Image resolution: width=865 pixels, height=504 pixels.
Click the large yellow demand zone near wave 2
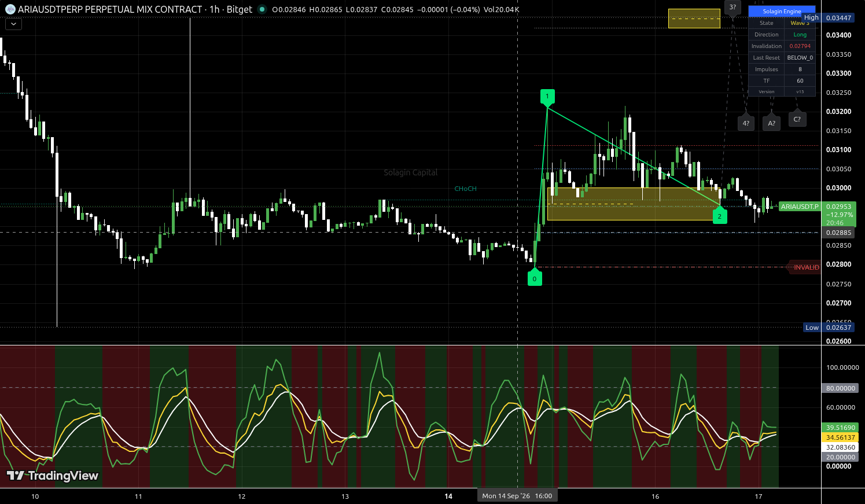633,204
